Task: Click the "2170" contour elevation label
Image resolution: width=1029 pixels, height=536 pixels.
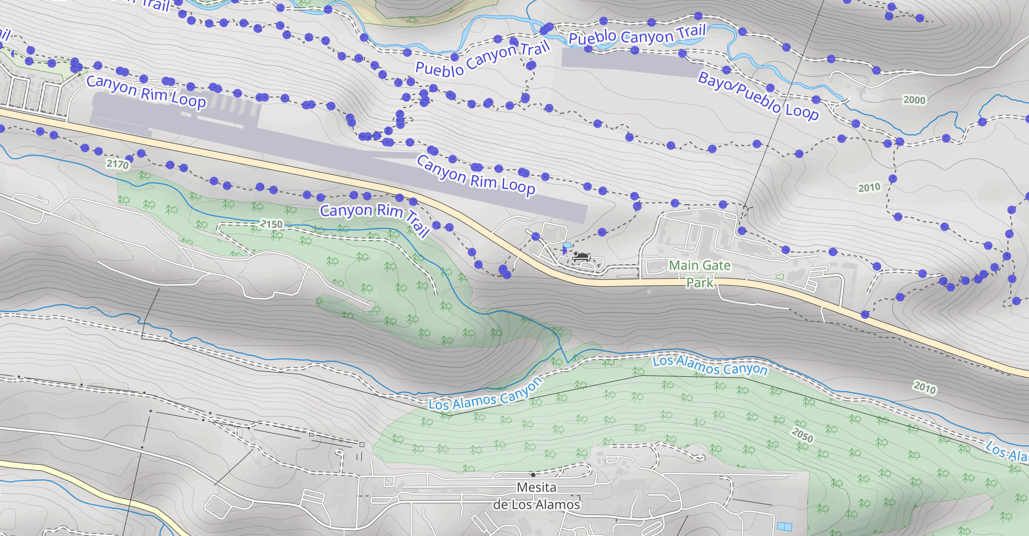Action: click(117, 164)
